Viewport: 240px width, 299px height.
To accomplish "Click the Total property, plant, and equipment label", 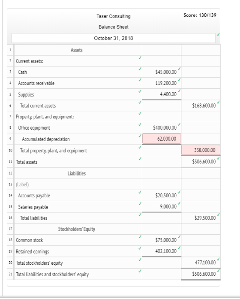I will click(x=53, y=151).
